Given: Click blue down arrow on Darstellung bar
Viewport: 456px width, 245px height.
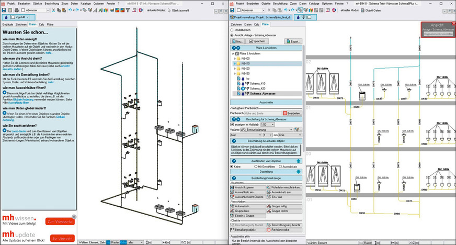Looking at the screenshot, I should (x=299, y=171).
